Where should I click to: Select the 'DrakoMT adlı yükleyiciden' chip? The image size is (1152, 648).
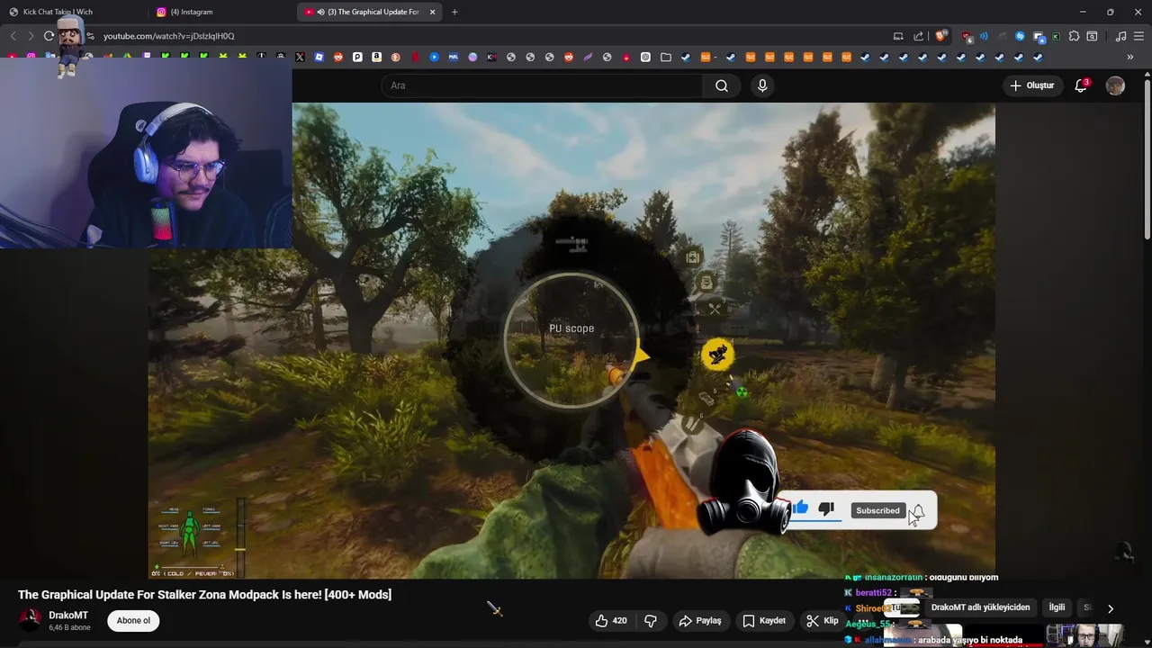tap(980, 607)
